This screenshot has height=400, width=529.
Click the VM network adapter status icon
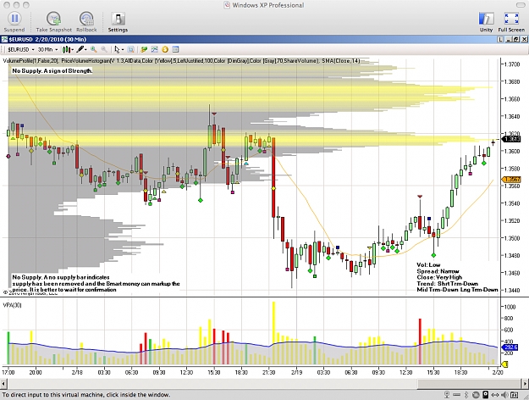[495, 395]
